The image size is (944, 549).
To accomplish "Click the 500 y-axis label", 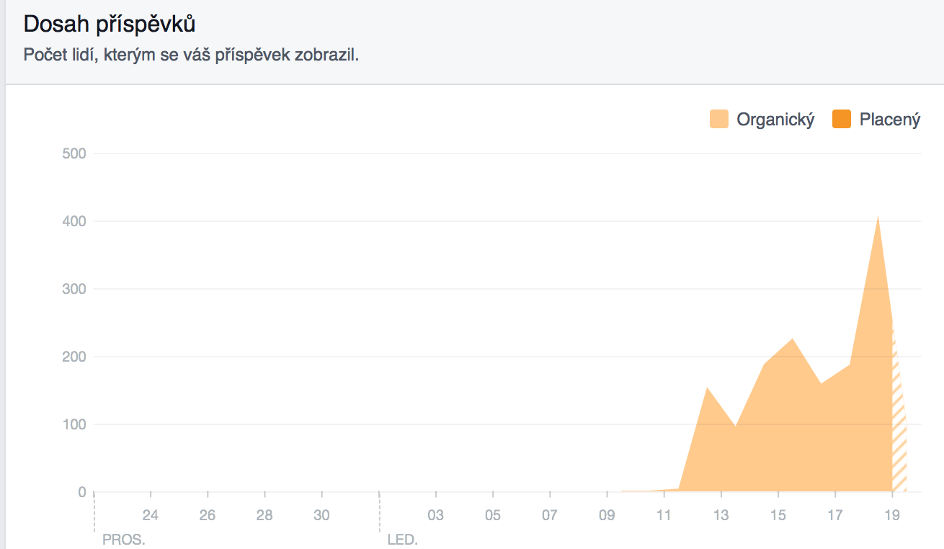I will (74, 153).
